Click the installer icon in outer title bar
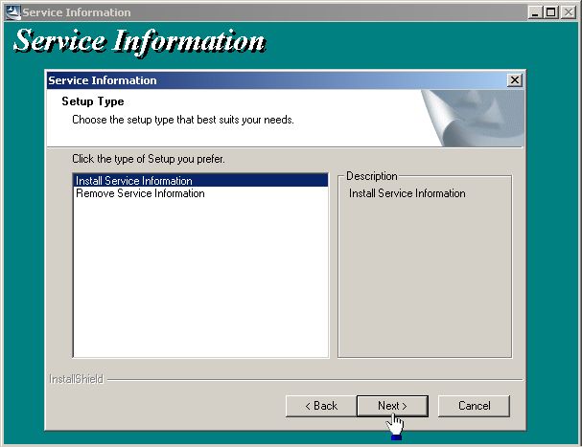 click(13, 12)
